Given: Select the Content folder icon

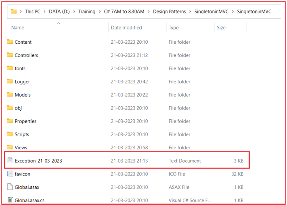Looking at the screenshot, I should (x=10, y=42).
